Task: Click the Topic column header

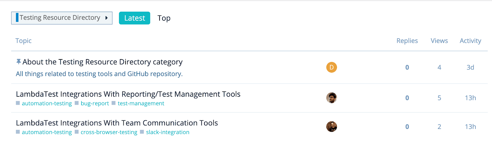Action: point(24,41)
